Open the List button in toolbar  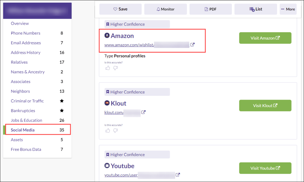tap(256, 9)
